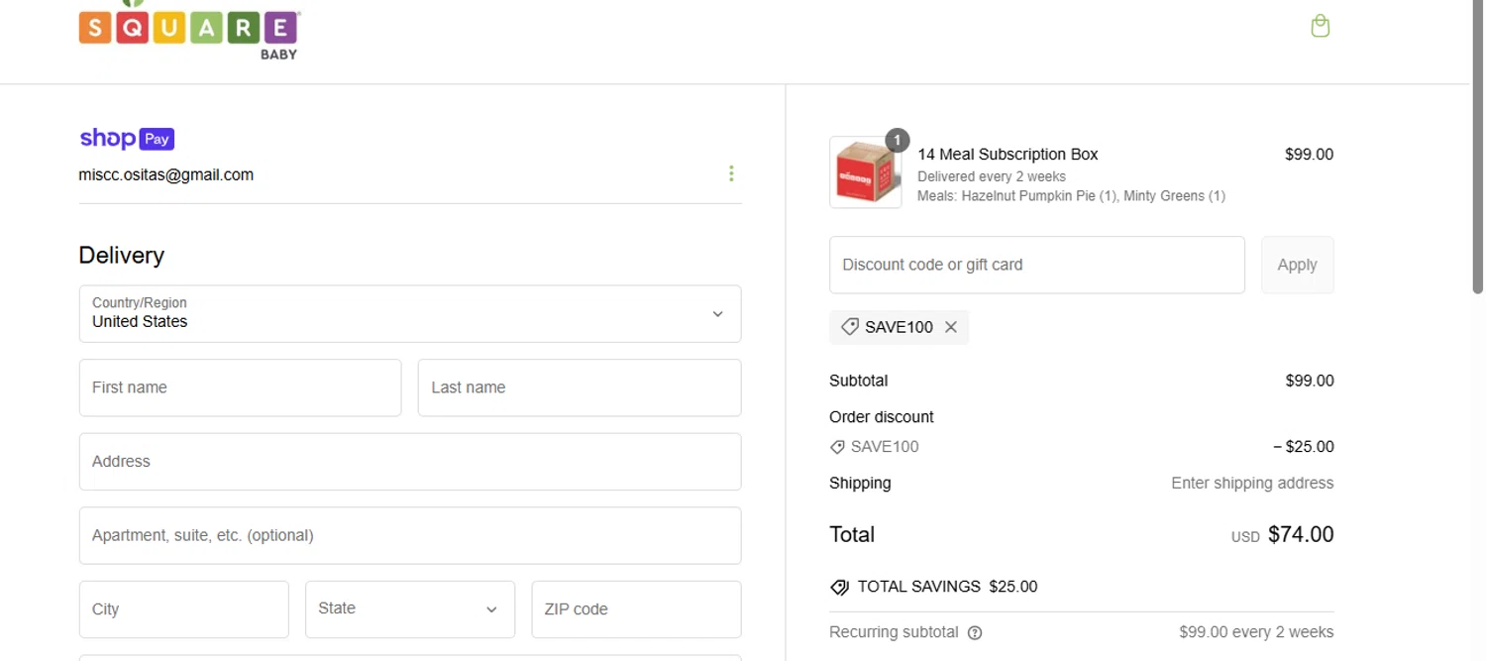
Task: Click the '− $25.00' discount amount
Action: coord(1304,447)
